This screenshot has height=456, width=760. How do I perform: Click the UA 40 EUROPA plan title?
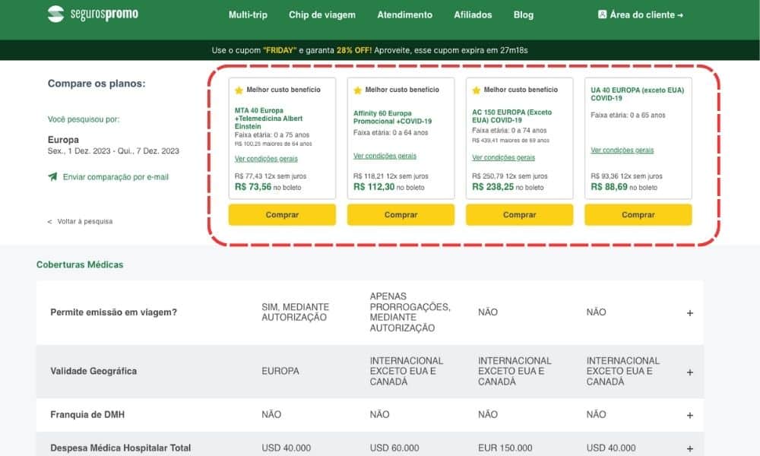pyautogui.click(x=638, y=94)
